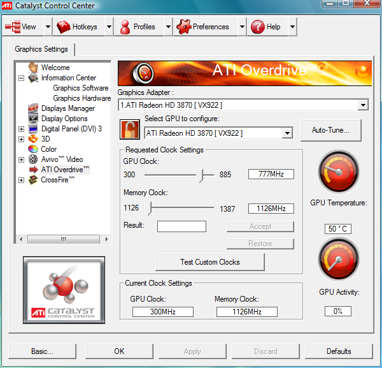Click the requested Memory Clock 1126MHz field

[x=271, y=209]
